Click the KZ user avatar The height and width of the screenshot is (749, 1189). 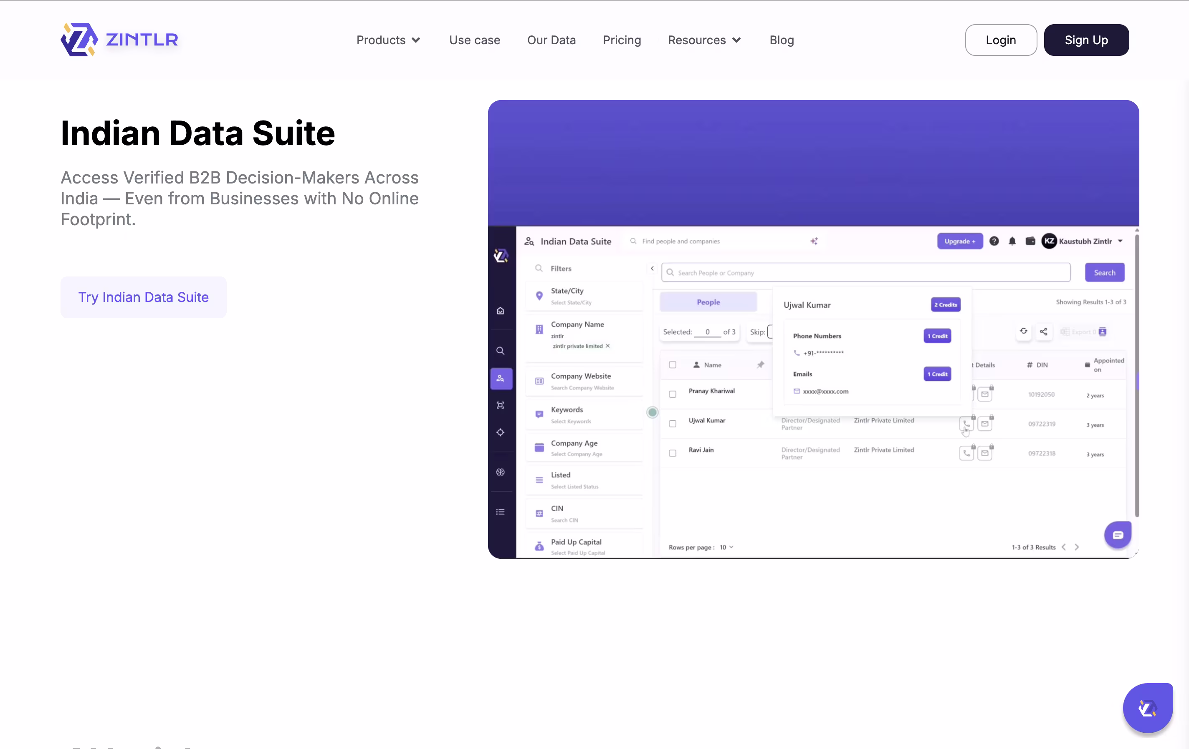[1049, 241]
